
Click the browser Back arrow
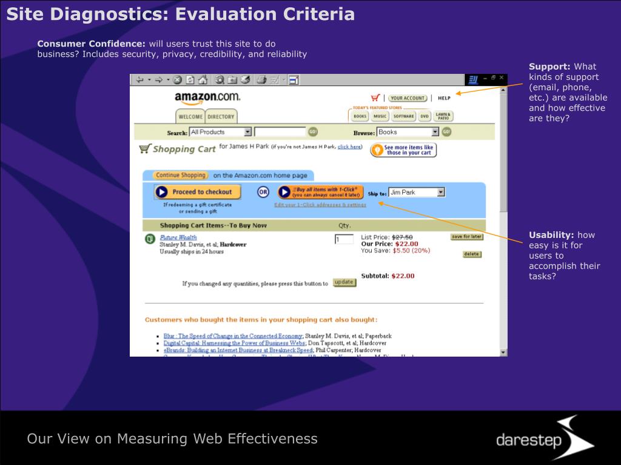point(140,80)
